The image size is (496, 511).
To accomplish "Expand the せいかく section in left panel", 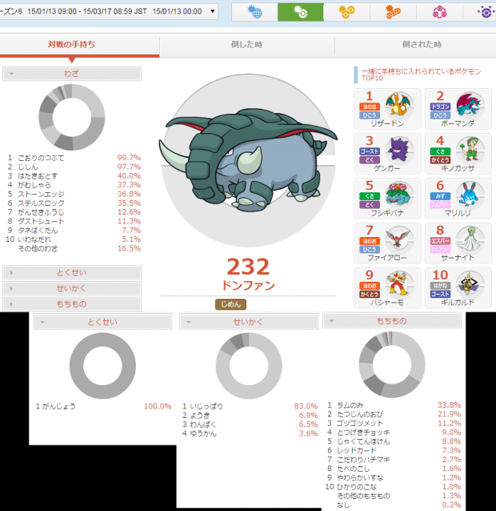I will pos(72,288).
